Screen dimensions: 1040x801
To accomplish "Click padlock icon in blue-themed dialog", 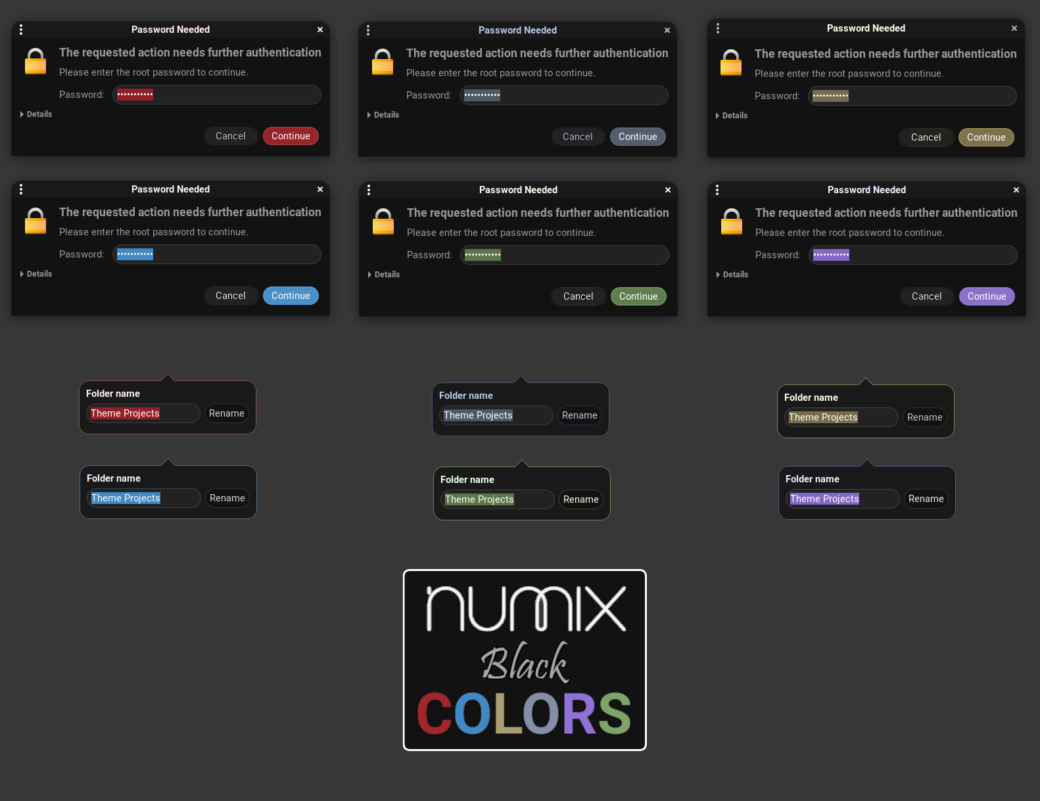I will click(35, 221).
